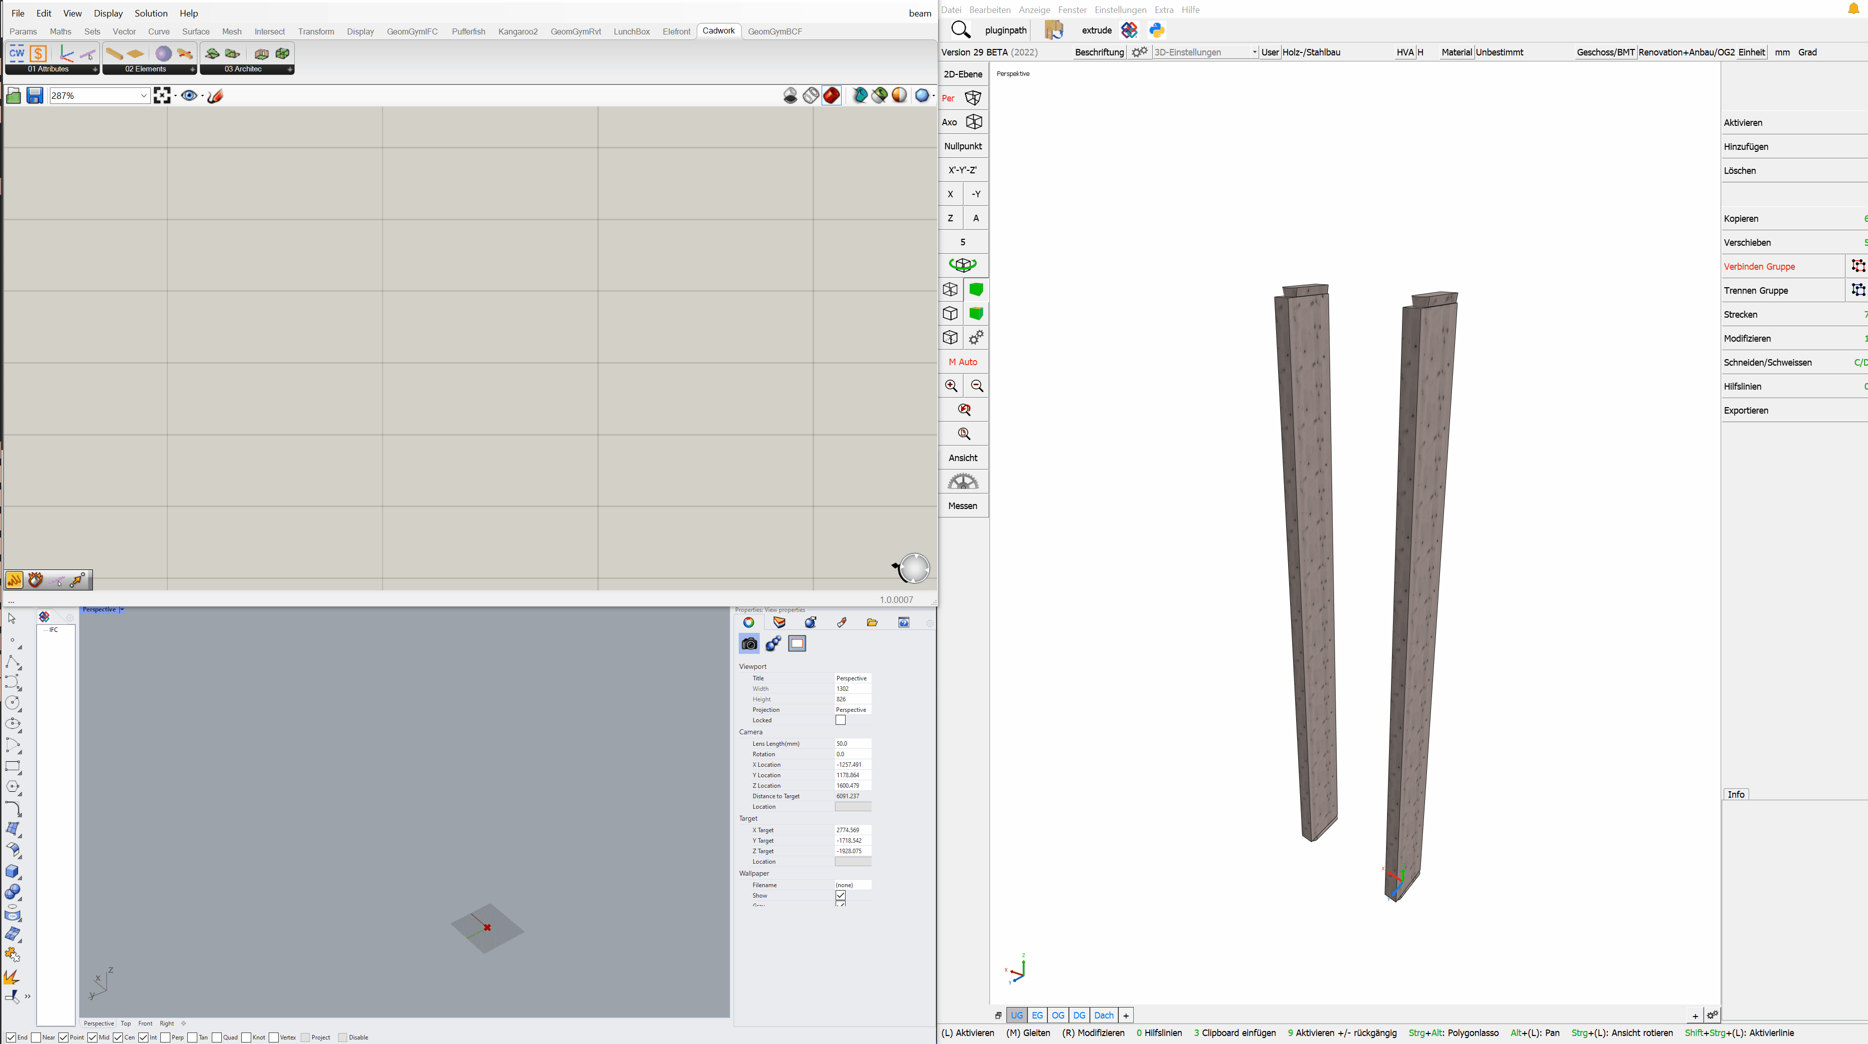
Task: Open the 287% zoom dropdown
Action: (143, 96)
